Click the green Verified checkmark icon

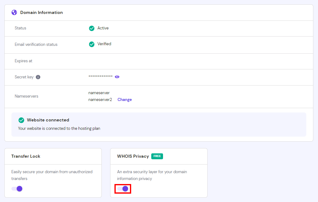(x=92, y=44)
